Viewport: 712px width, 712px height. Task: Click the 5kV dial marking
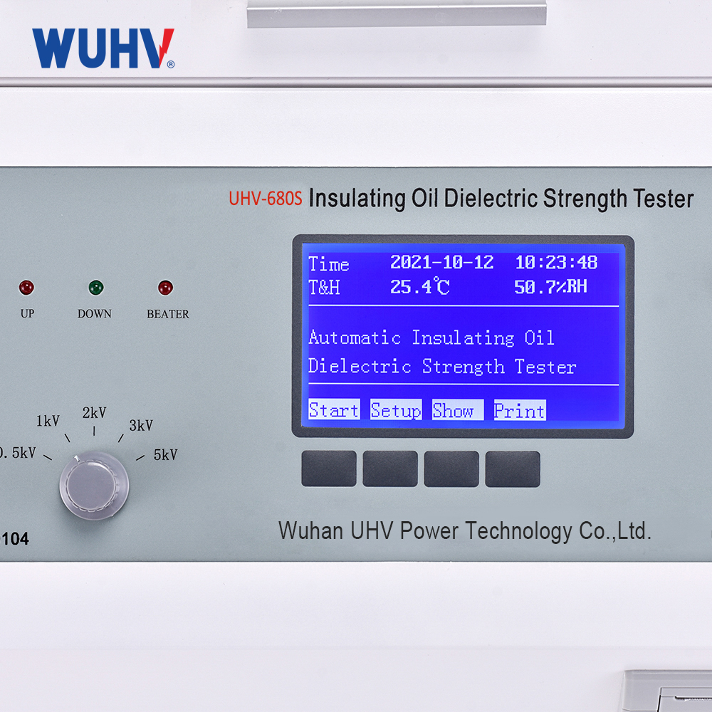165,454
